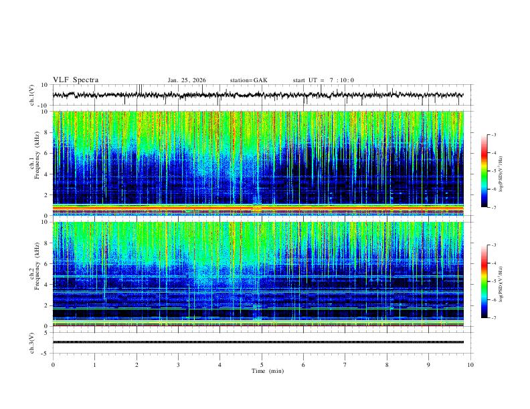Click the "Time (min)" axis label
The height and width of the screenshot is (409, 530).
268,371
